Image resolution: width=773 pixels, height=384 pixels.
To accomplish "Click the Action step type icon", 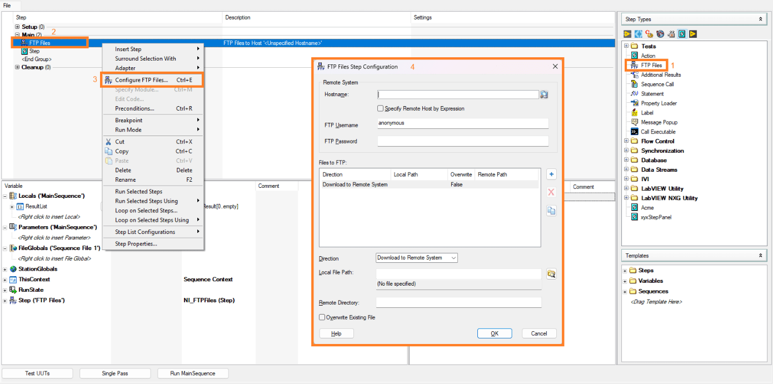I will coord(635,56).
